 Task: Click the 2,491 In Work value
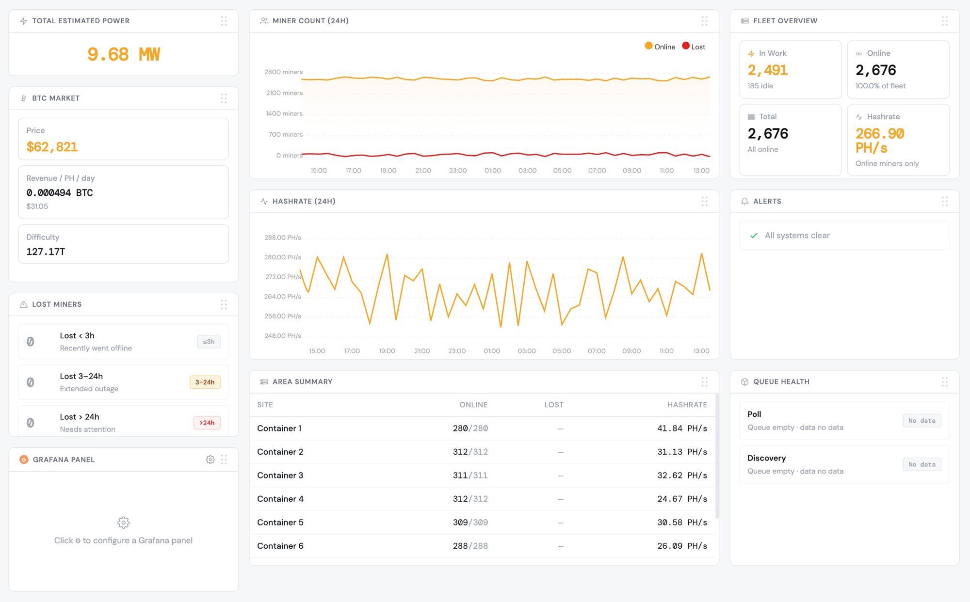point(768,70)
